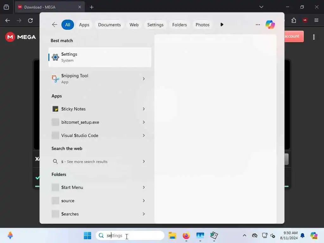Expand Searches folder result details

coord(144,214)
